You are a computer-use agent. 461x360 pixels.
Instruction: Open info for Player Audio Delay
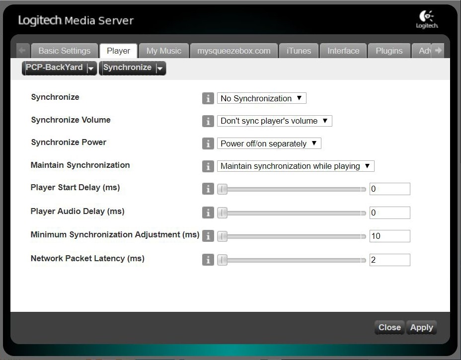[x=208, y=213]
